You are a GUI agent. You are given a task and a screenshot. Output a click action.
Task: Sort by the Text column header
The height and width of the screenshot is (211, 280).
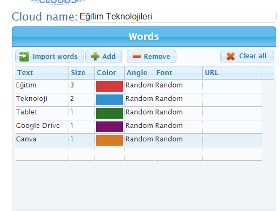pos(42,73)
